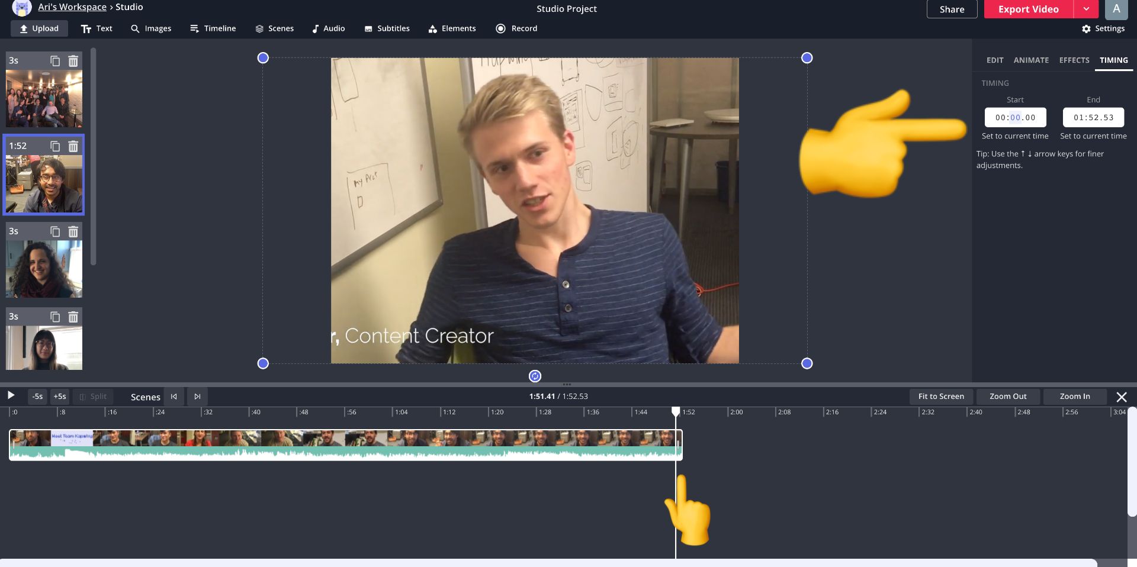Duplicate the first 3s scene
Image resolution: width=1137 pixels, height=567 pixels.
pyautogui.click(x=55, y=61)
